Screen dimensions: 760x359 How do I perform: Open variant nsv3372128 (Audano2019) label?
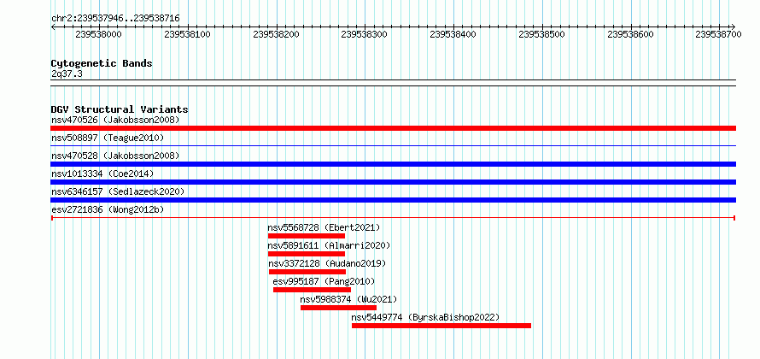[328, 263]
